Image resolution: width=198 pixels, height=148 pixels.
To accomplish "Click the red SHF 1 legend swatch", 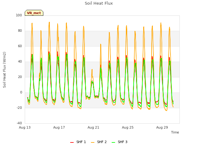I will (72, 142).
